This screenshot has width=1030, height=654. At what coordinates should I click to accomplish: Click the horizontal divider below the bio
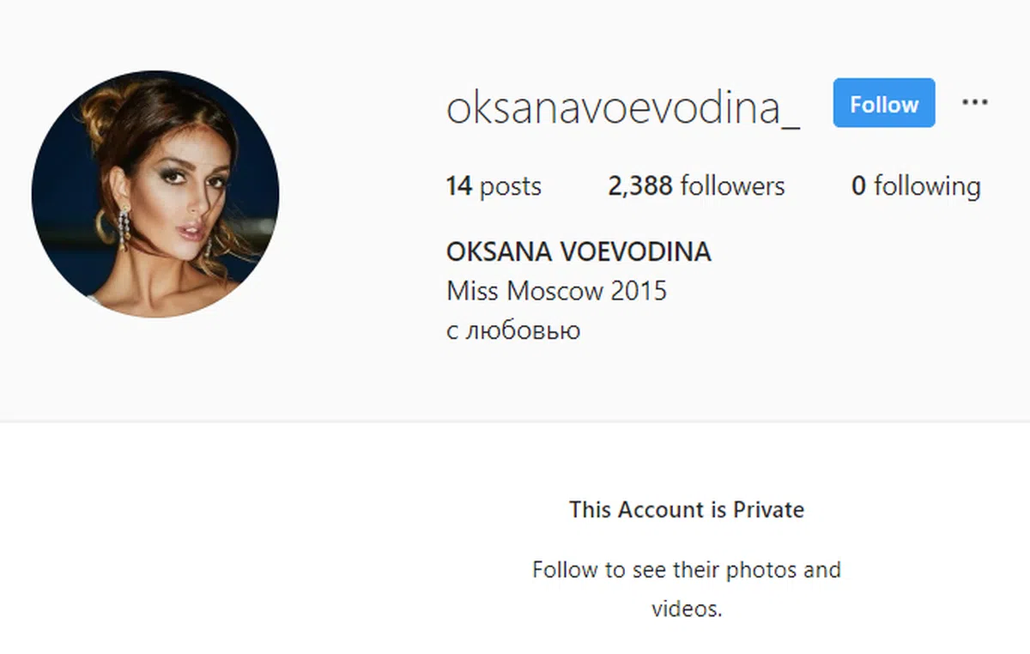515,421
